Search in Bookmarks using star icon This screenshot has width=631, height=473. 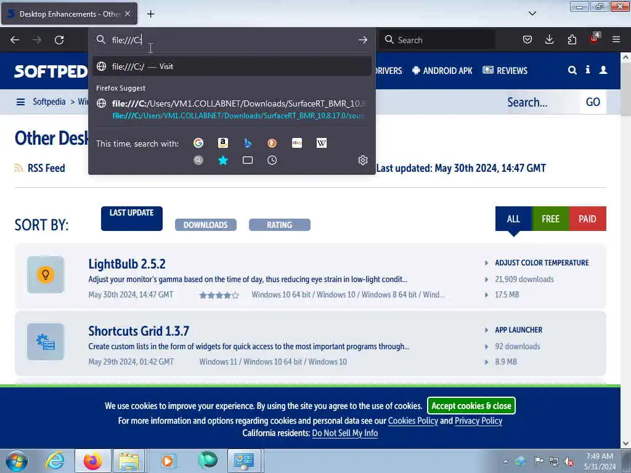coord(223,161)
